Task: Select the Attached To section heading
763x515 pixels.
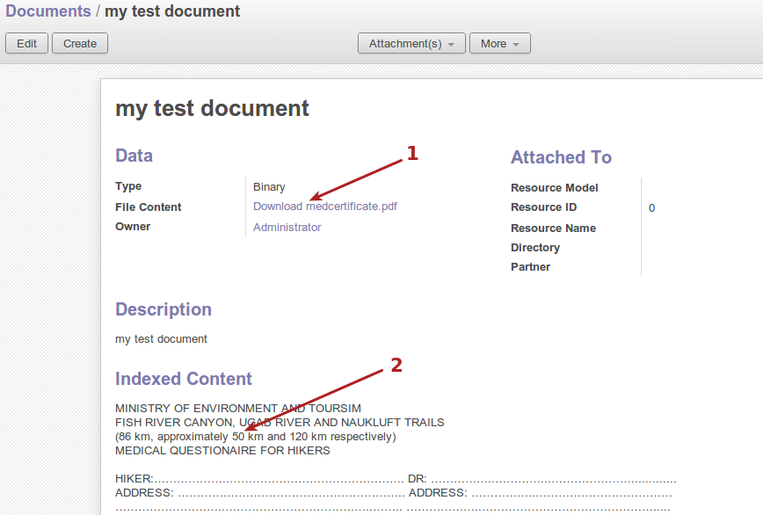Action: click(x=561, y=157)
